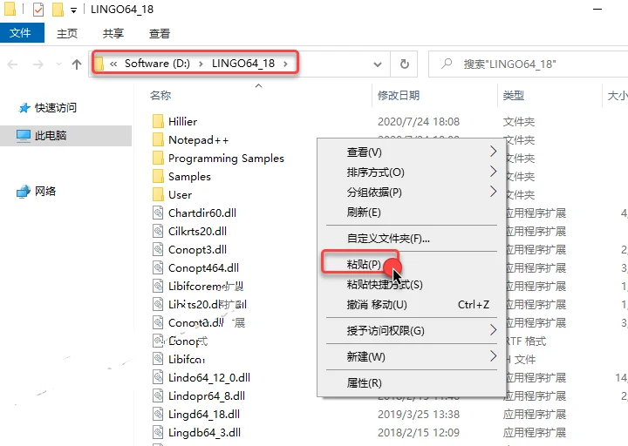Click the properties quick access icon
Screen dimensions: 628x446
(38, 10)
